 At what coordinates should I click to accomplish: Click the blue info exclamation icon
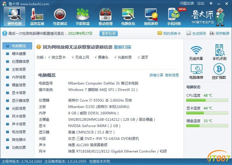pyautogui.click(x=5, y=33)
